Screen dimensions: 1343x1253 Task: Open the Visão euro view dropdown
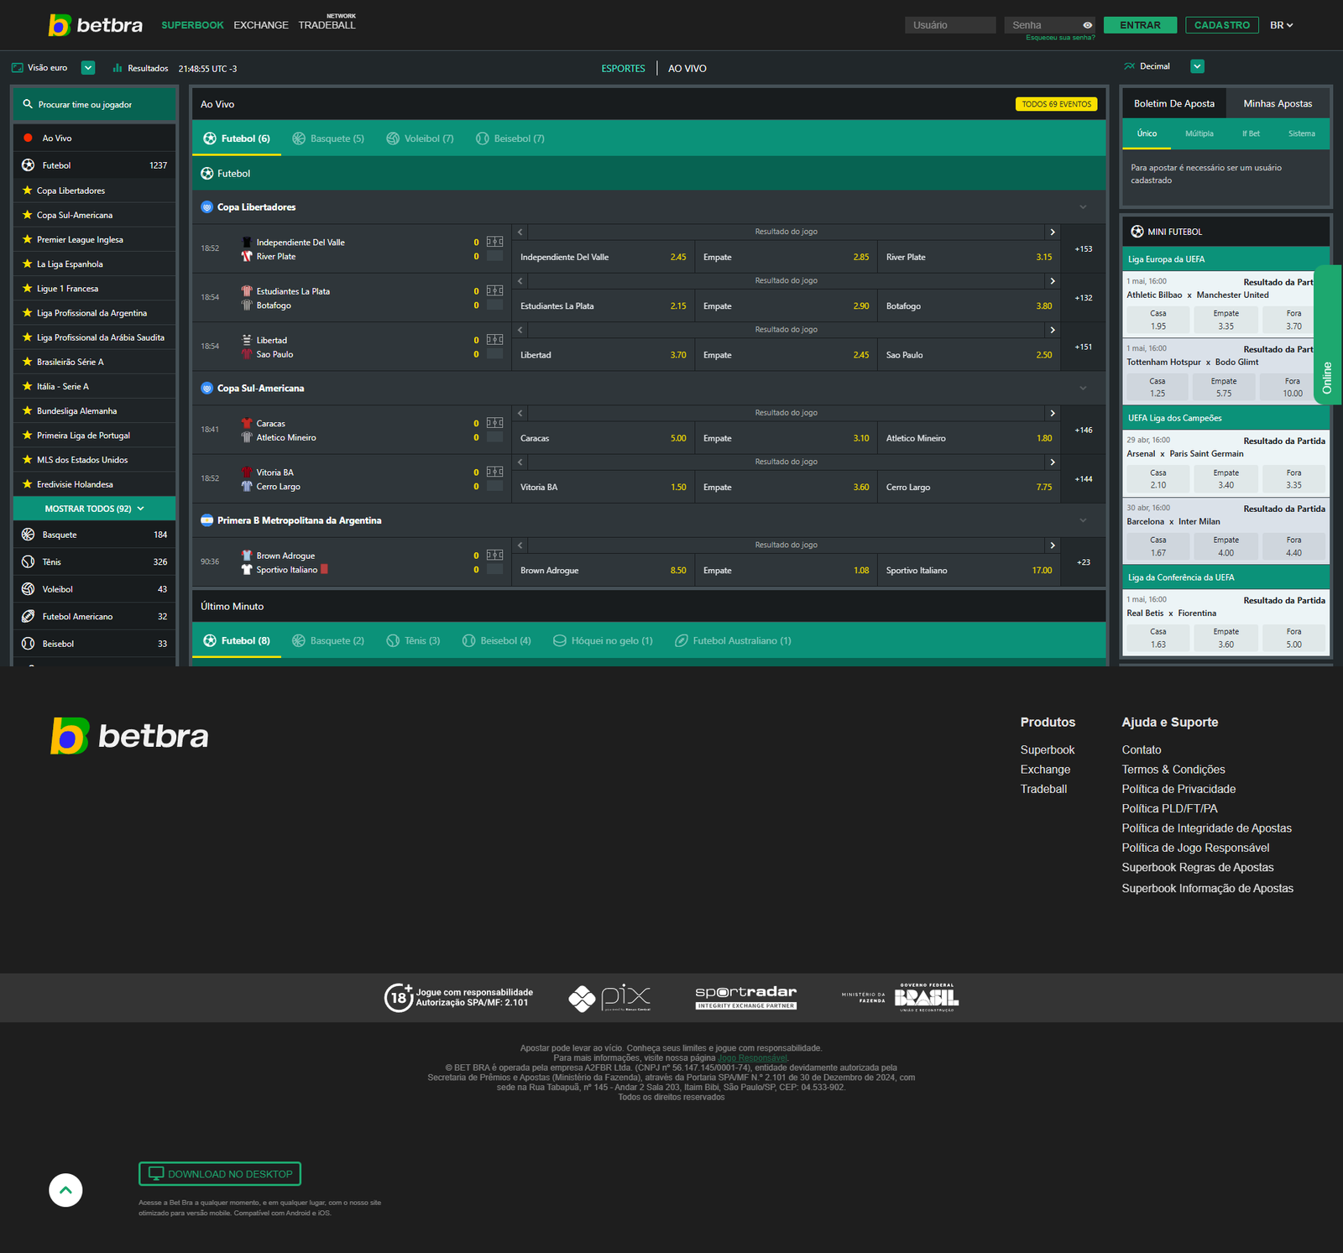click(x=88, y=68)
